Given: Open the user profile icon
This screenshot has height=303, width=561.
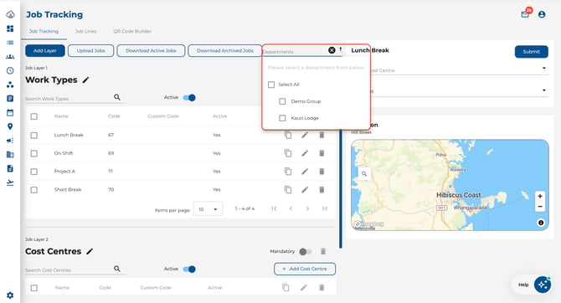Looking at the screenshot, I should (x=542, y=14).
